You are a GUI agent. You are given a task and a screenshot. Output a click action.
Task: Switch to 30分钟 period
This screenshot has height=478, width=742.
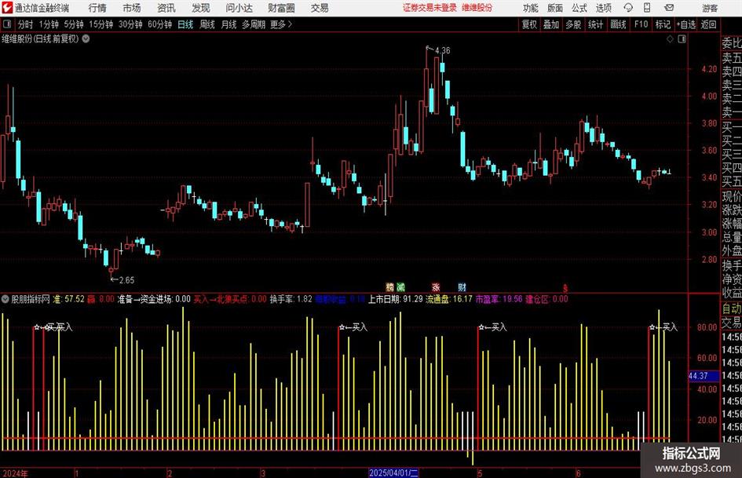pos(130,24)
